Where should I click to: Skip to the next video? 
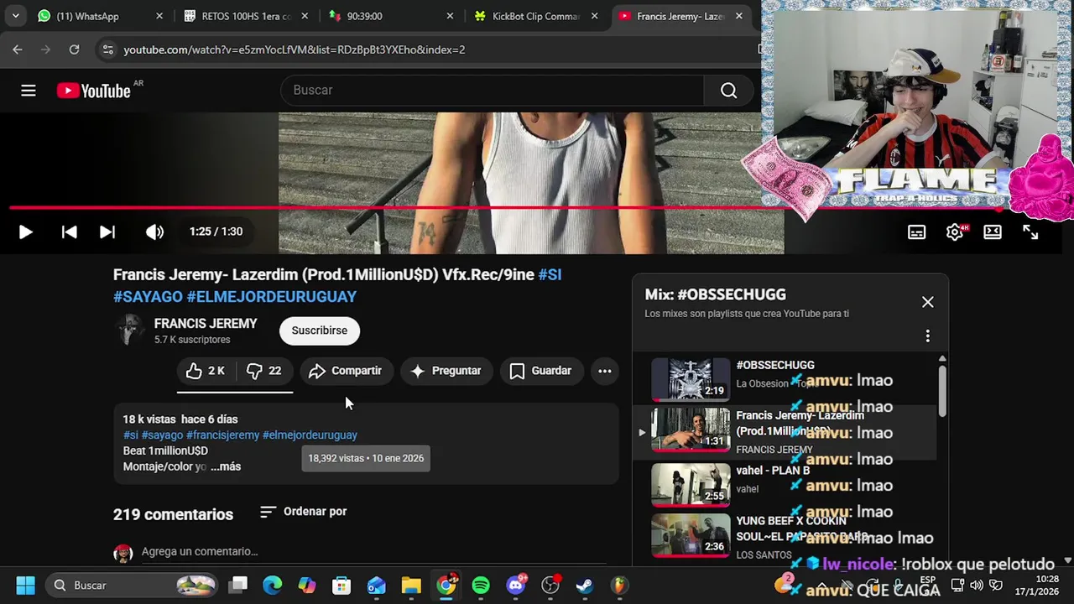tap(107, 232)
